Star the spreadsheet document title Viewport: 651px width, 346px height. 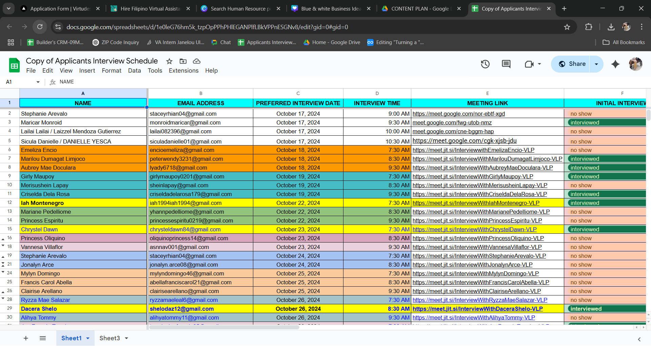point(169,61)
